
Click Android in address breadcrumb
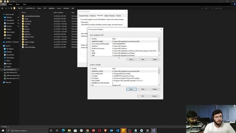66,8
